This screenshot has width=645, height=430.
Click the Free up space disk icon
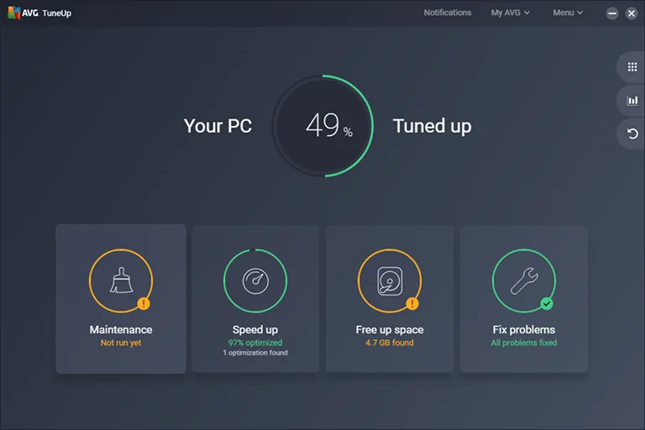tap(390, 281)
